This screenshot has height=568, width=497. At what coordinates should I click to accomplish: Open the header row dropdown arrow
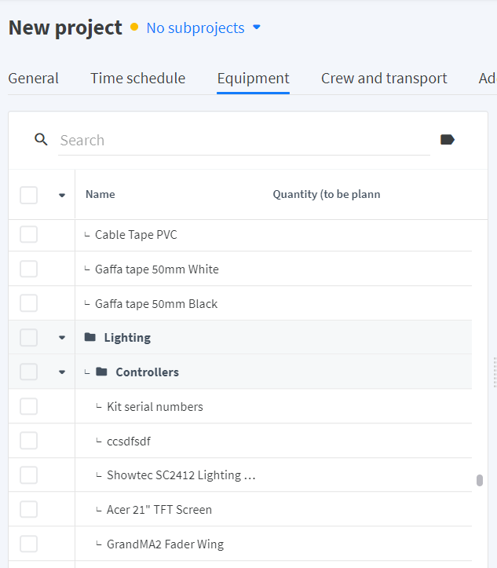62,196
